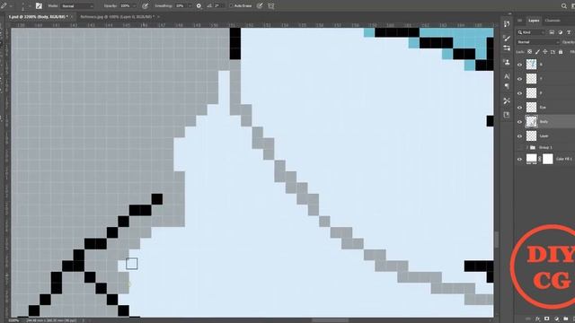575x323 pixels.
Task: Enable the Auto Erase checkbox
Action: tap(232, 6)
